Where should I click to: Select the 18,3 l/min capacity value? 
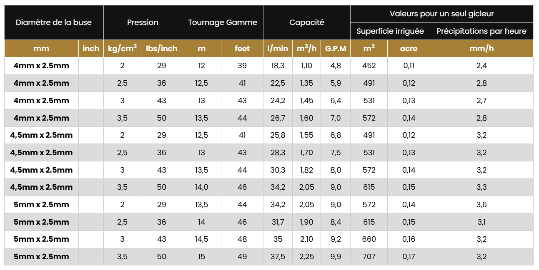(278, 66)
